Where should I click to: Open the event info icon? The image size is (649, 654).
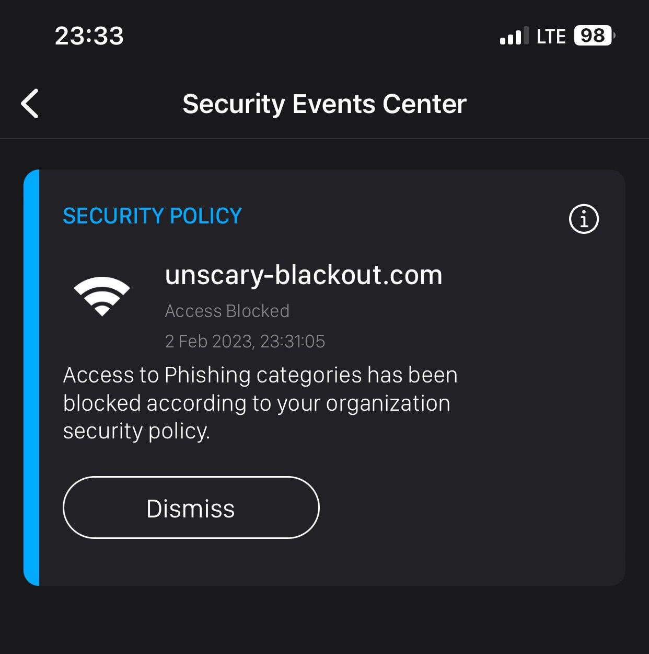pyautogui.click(x=584, y=219)
